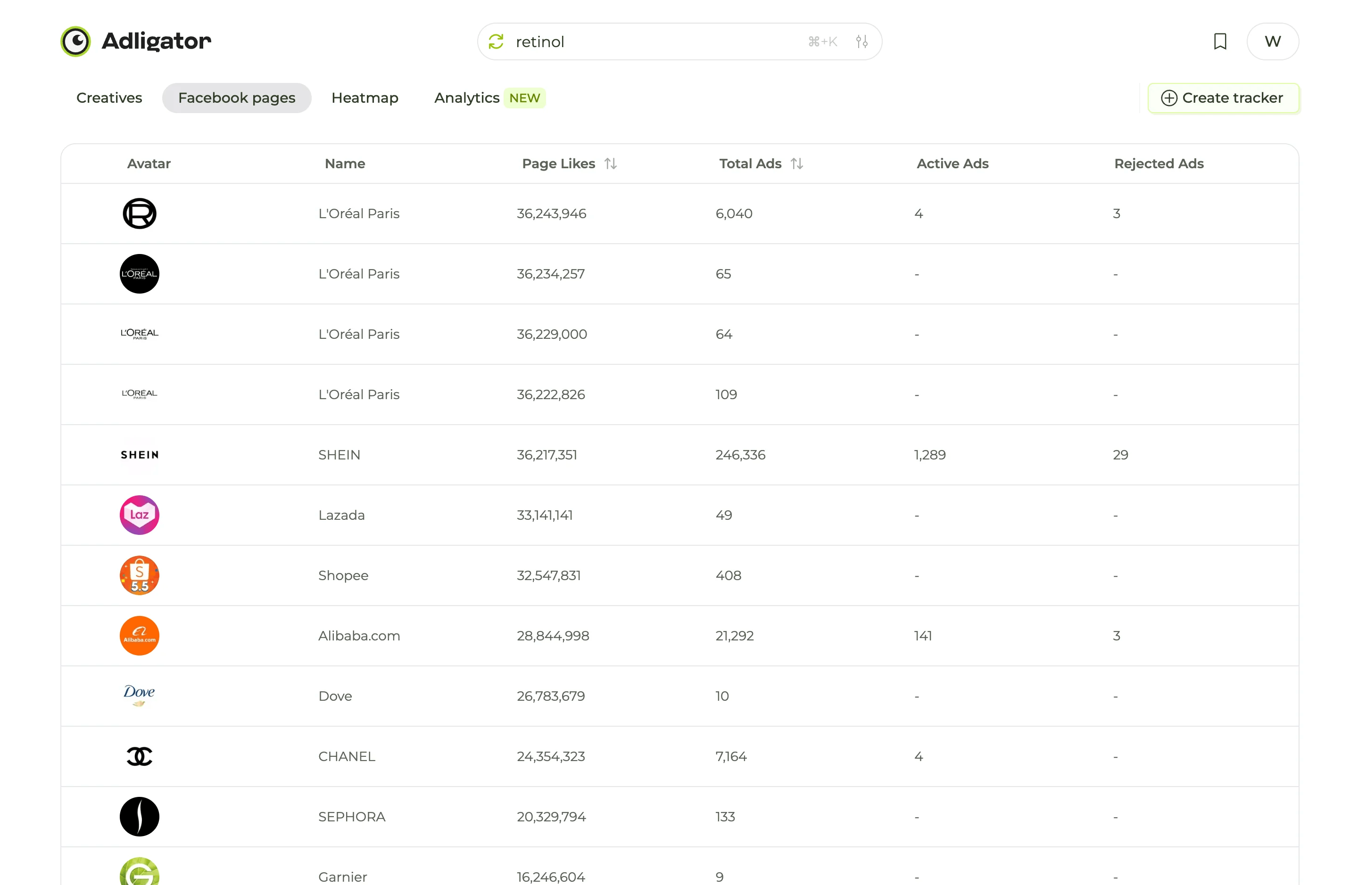
Task: Click SHEIN rejected ads value 29
Action: (1120, 454)
